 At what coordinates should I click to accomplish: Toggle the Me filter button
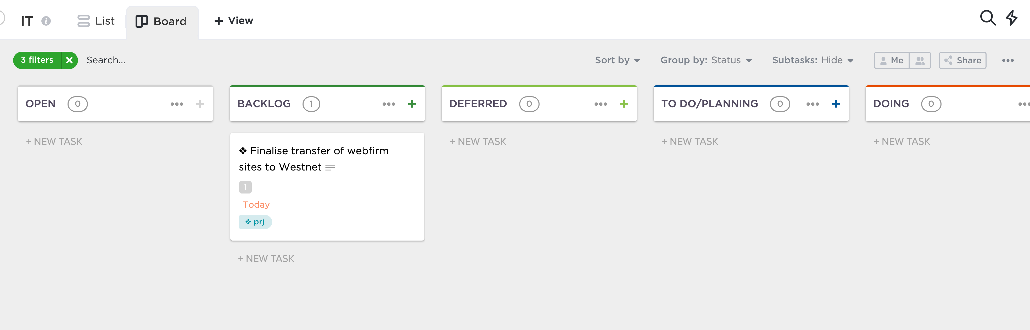point(892,60)
